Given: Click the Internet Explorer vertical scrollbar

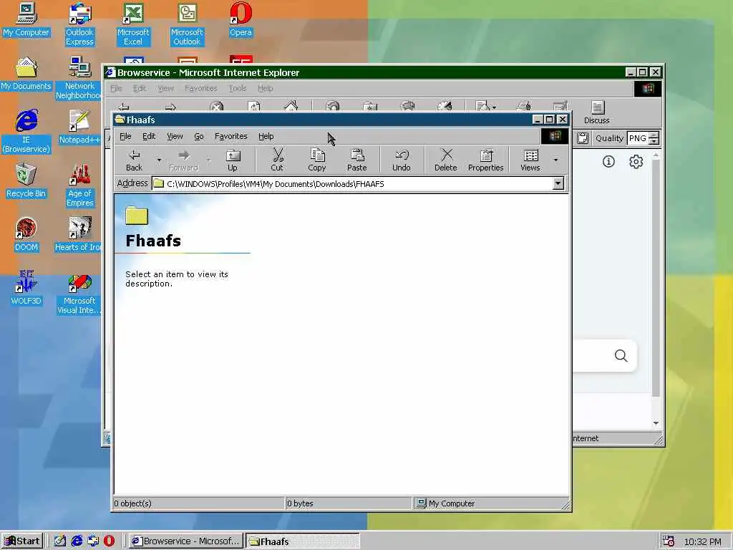Looking at the screenshot, I should click(x=656, y=279).
